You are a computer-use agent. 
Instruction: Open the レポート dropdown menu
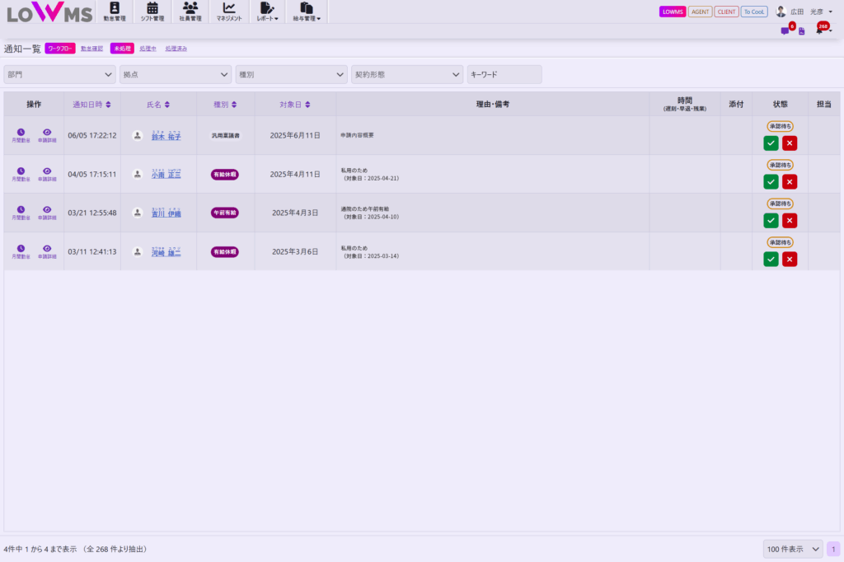coord(267,12)
